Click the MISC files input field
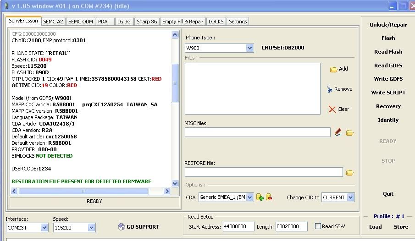This screenshot has height=241, width=415. click(x=258, y=132)
